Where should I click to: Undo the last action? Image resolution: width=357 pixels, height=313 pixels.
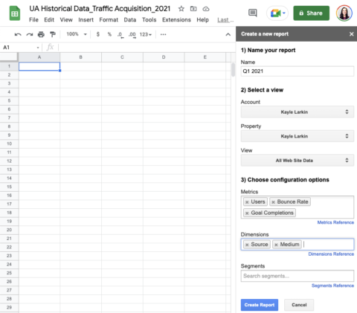18,34
